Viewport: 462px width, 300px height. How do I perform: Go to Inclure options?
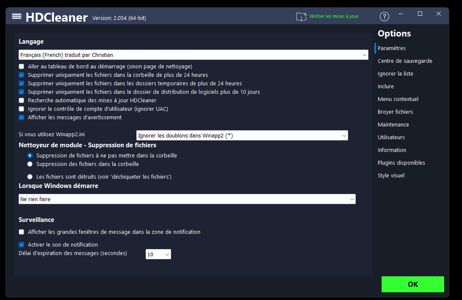tap(386, 86)
